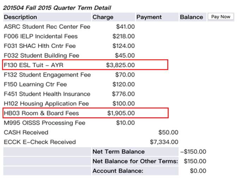The image size is (244, 181).
Task: Click the Pay Now button
Action: (221, 17)
